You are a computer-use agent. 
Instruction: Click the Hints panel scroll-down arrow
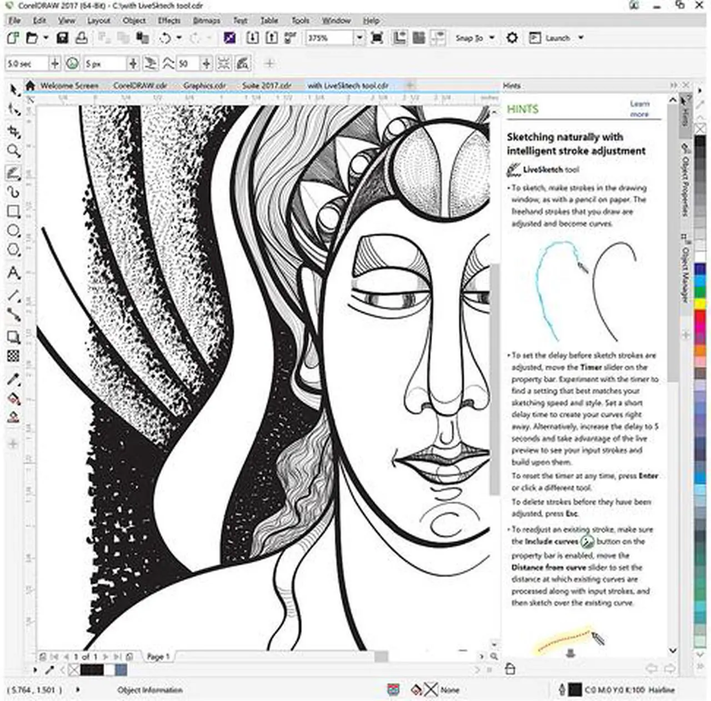(673, 650)
